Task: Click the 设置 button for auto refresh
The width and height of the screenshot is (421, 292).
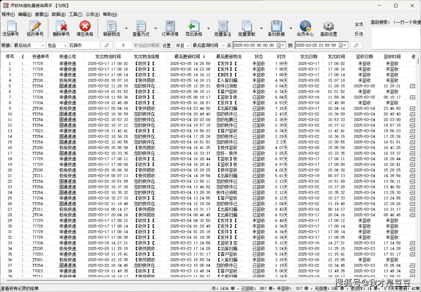Action: 166,45
